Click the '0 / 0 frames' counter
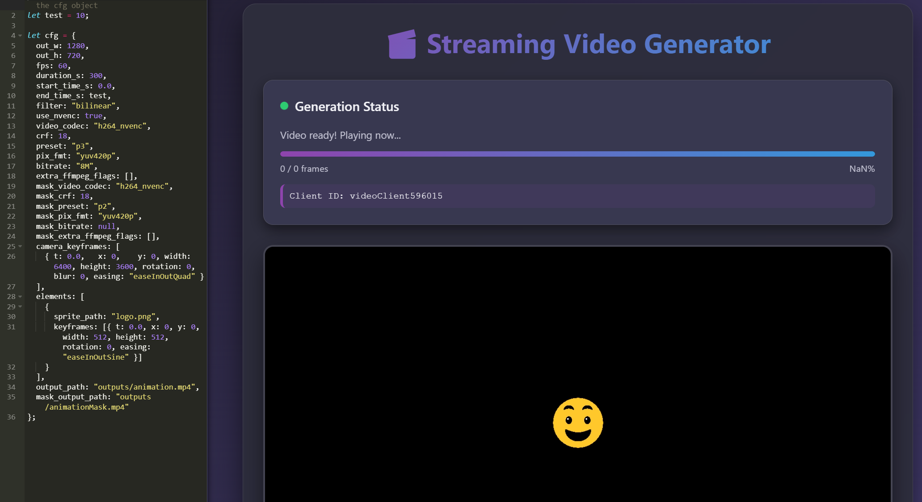 tap(304, 169)
